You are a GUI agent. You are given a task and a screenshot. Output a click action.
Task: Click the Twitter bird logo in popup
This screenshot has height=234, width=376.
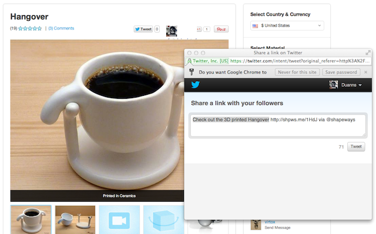point(196,85)
